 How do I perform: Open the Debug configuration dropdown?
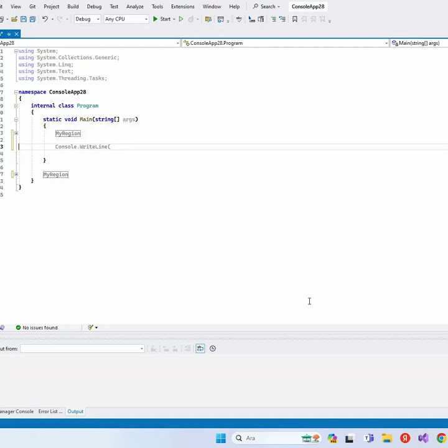pos(87,19)
